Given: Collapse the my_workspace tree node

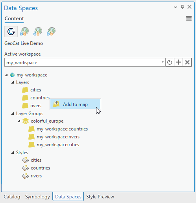Looking at the screenshot, I should tap(6, 75).
